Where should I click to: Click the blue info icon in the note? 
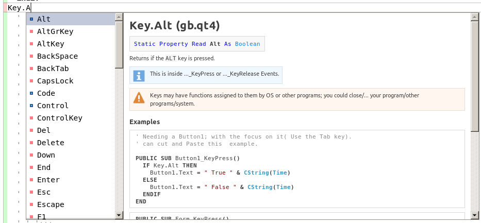coord(139,76)
